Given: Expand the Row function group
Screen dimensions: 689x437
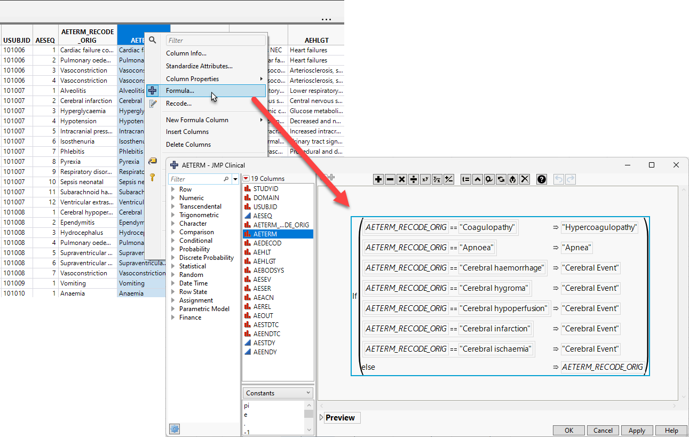Looking at the screenshot, I should pos(173,189).
